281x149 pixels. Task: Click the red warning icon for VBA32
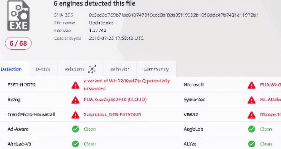251,115
